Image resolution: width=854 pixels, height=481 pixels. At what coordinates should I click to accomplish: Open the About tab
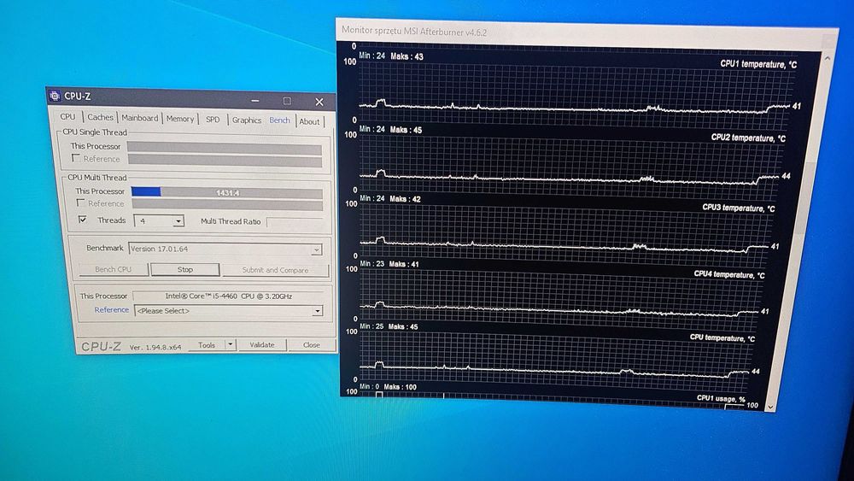[x=309, y=121]
